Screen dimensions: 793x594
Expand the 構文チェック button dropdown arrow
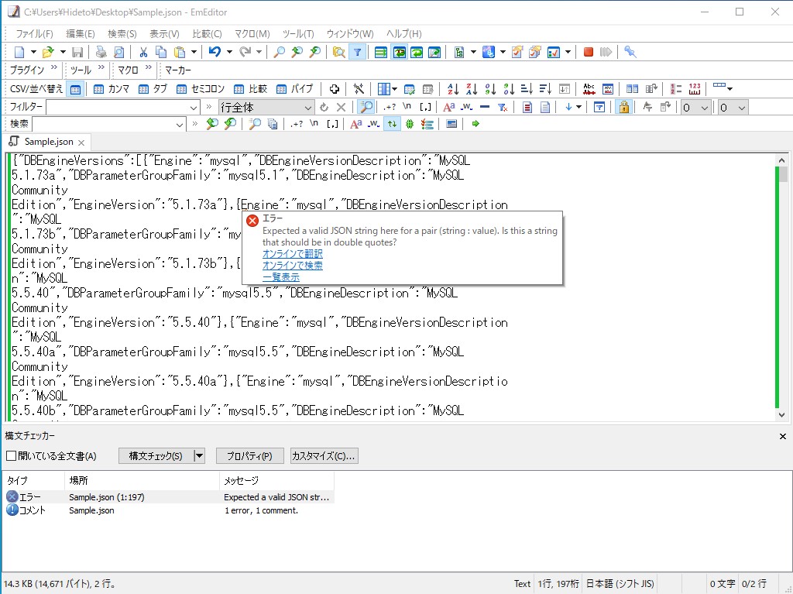pos(199,456)
